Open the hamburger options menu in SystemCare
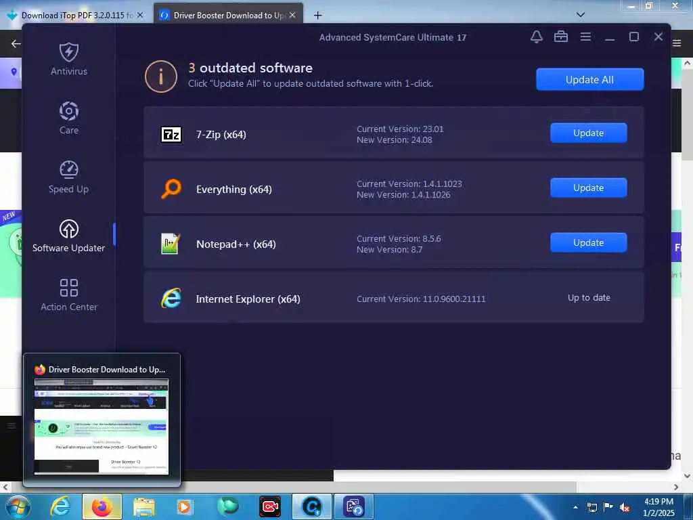 tap(585, 37)
